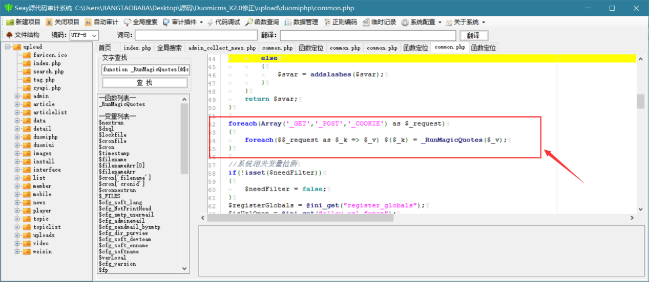Collapse the upload root folder
This screenshot has height=282, width=649.
pos(8,47)
